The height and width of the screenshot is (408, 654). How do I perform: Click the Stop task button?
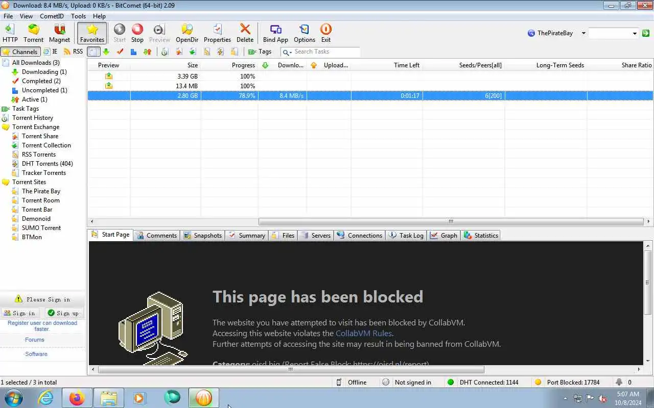pyautogui.click(x=137, y=33)
